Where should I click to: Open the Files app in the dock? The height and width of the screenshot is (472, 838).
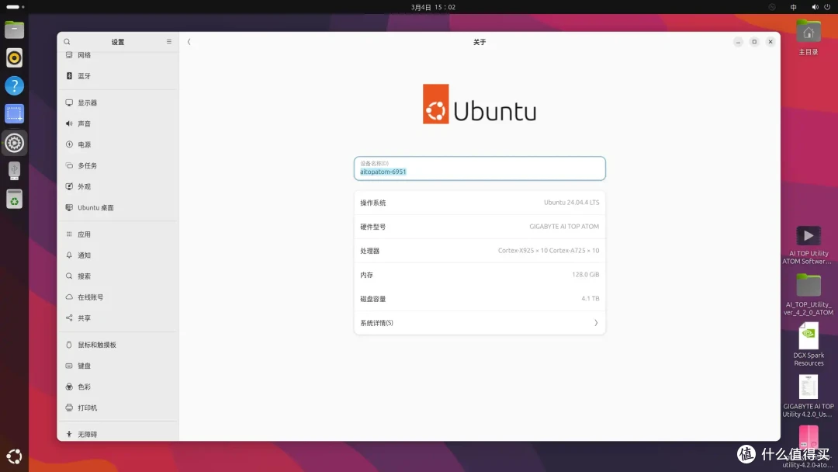(15, 29)
